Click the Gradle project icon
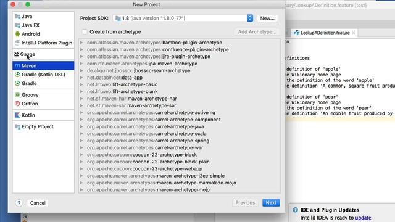 tap(17, 83)
